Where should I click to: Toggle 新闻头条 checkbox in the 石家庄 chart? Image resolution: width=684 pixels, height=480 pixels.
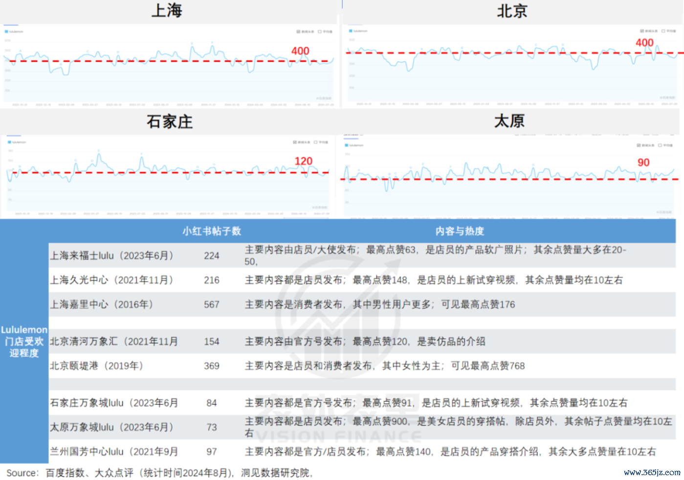coord(295,143)
